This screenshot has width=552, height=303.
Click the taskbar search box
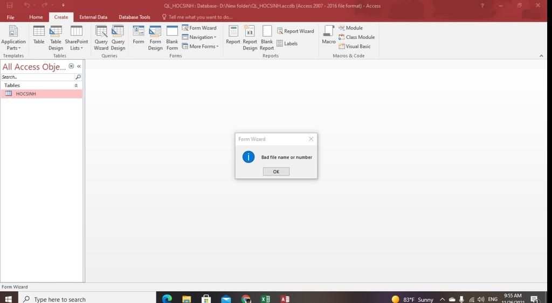(88, 299)
